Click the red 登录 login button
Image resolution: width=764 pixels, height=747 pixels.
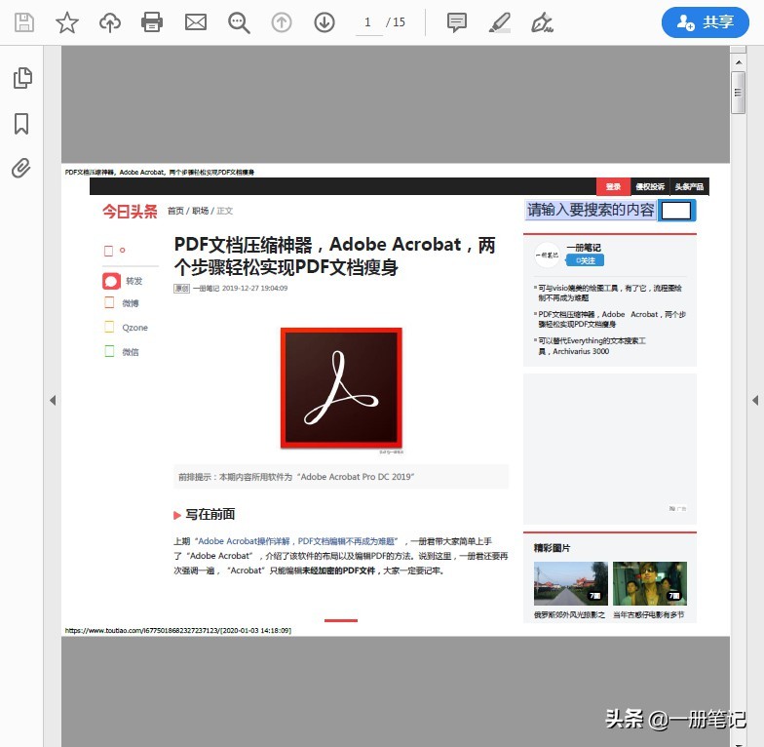pos(613,187)
